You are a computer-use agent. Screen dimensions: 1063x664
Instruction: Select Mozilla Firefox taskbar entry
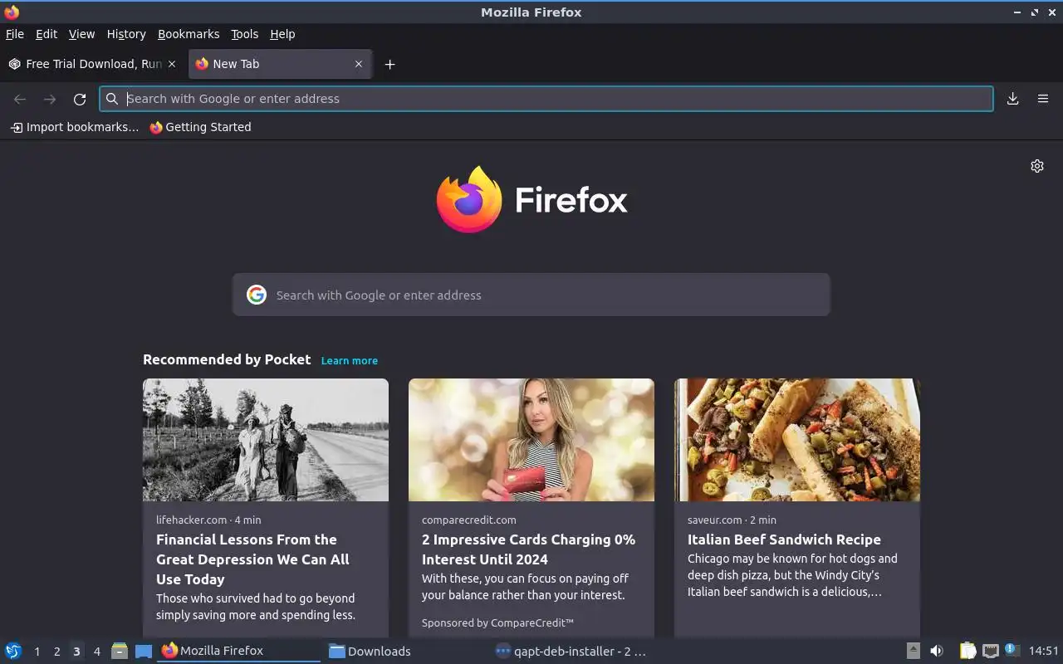(x=238, y=651)
